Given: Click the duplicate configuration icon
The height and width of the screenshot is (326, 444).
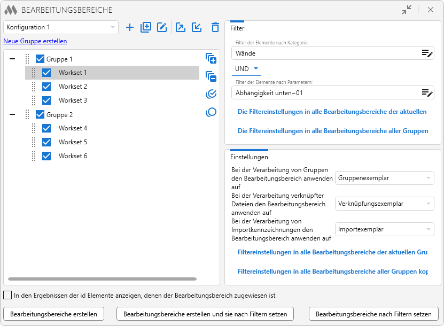Looking at the screenshot, I should pyautogui.click(x=146, y=27).
